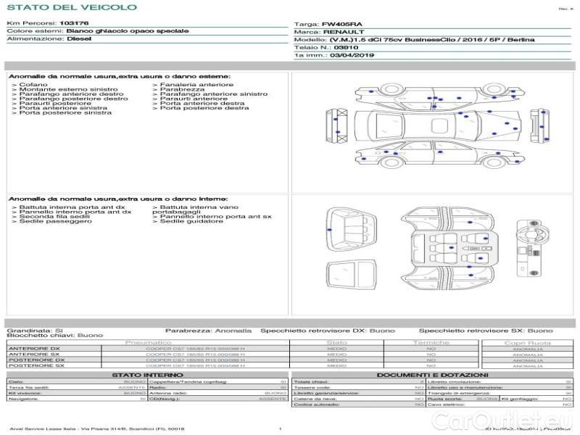Click Specchietto retrovisore SX: Buono
The width and height of the screenshot is (580, 435).
(486, 331)
